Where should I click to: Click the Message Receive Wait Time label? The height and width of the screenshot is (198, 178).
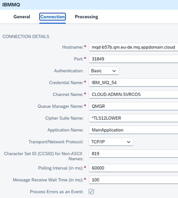[x=48, y=180]
